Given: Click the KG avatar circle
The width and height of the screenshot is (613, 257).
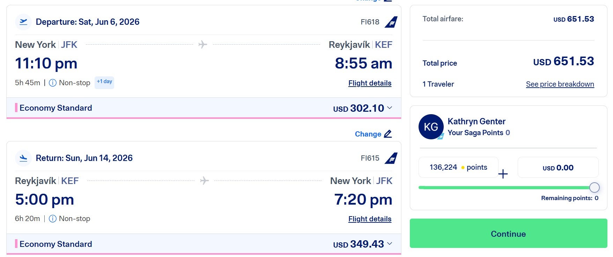Looking at the screenshot, I should click(x=431, y=126).
